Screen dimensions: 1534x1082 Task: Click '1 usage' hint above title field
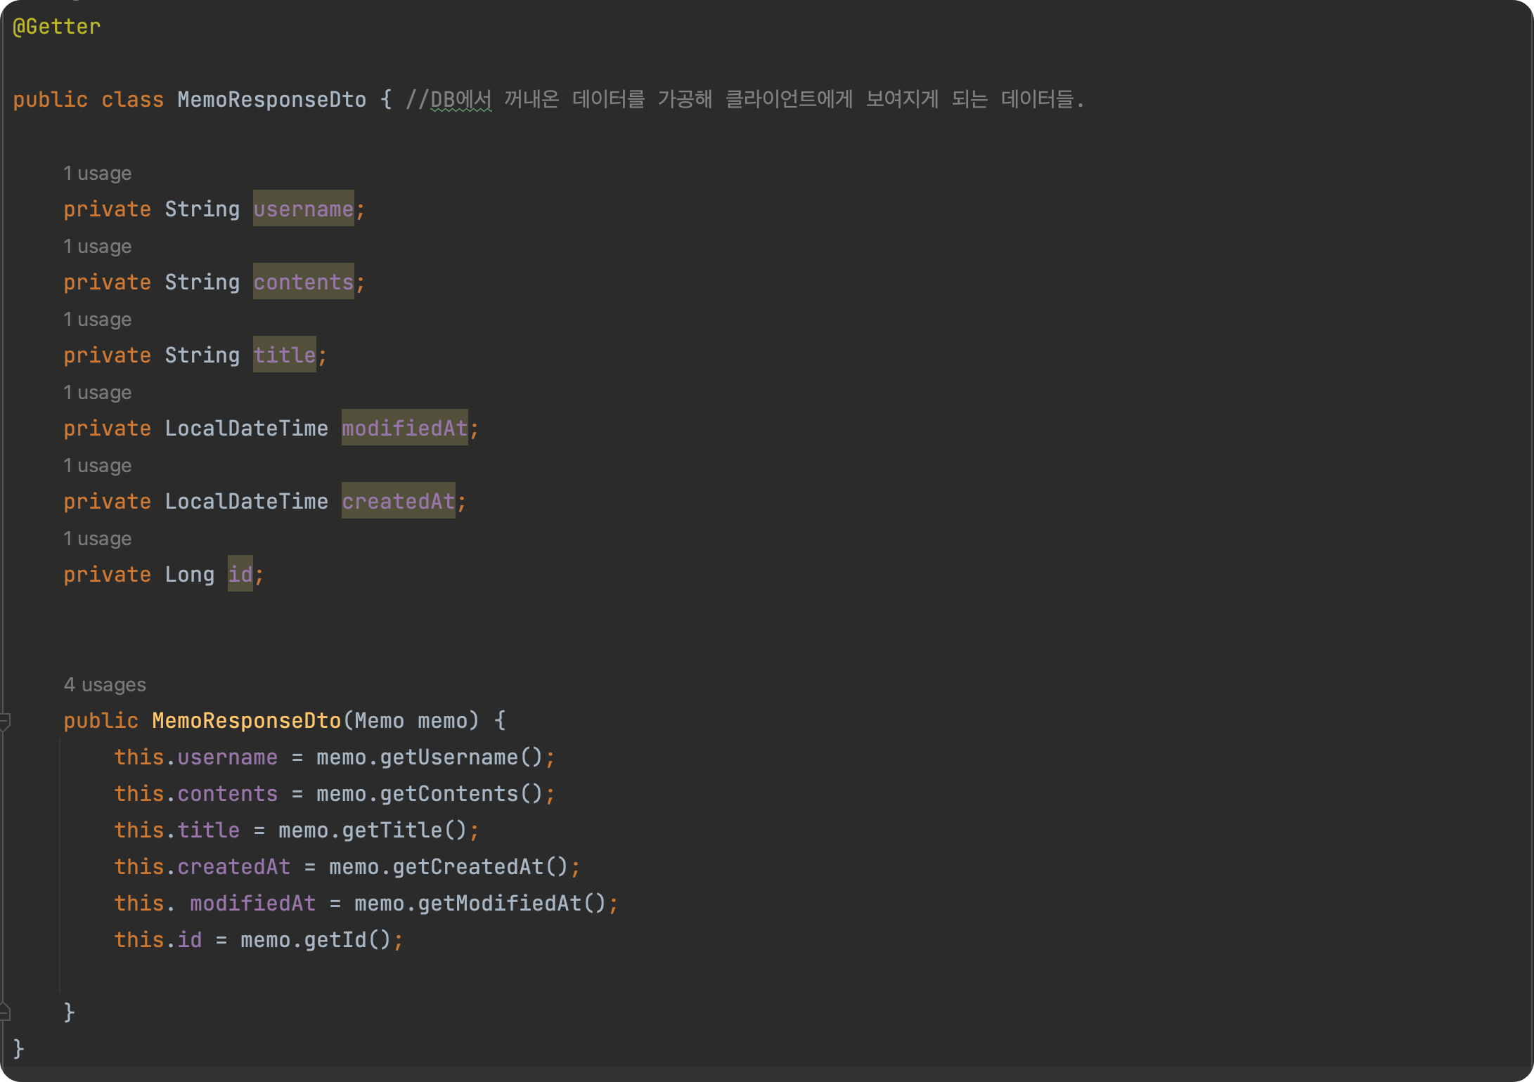pos(98,320)
